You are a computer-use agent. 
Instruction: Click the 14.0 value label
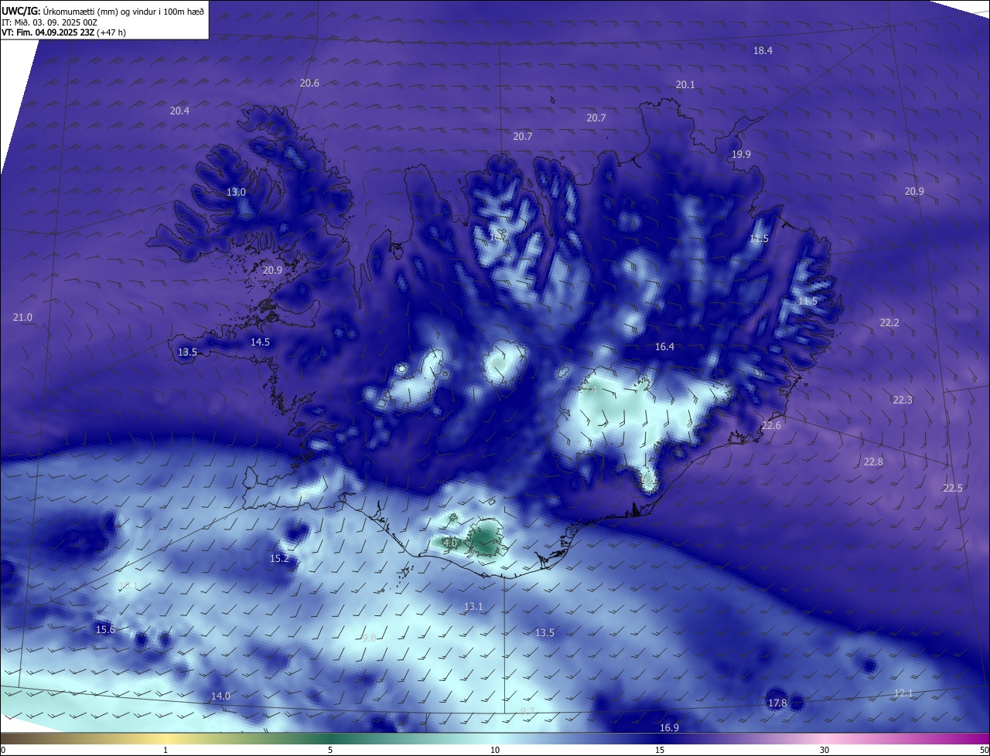(x=220, y=696)
